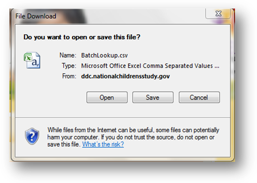Click the Excel CSV file icon
This screenshot has width=257, height=183.
[x=32, y=60]
